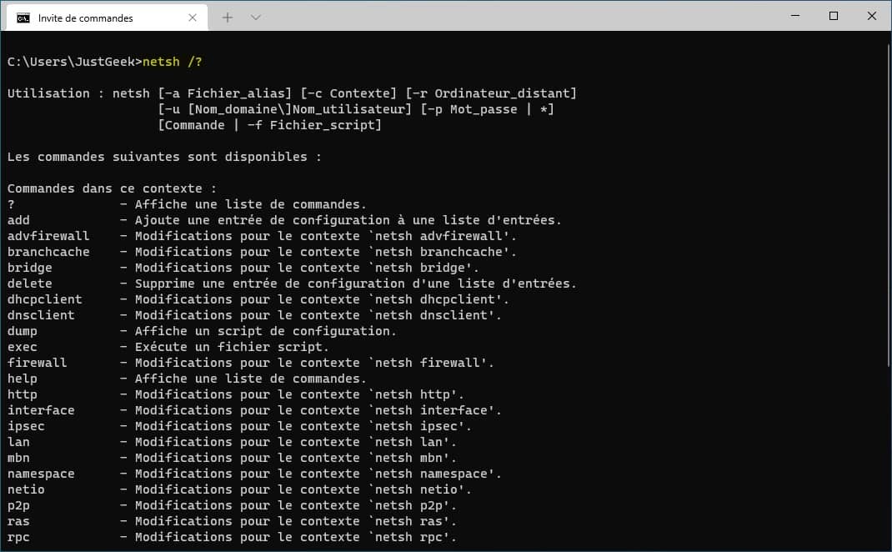The height and width of the screenshot is (552, 892).
Task: Click the rpc command line
Action: tap(232, 537)
